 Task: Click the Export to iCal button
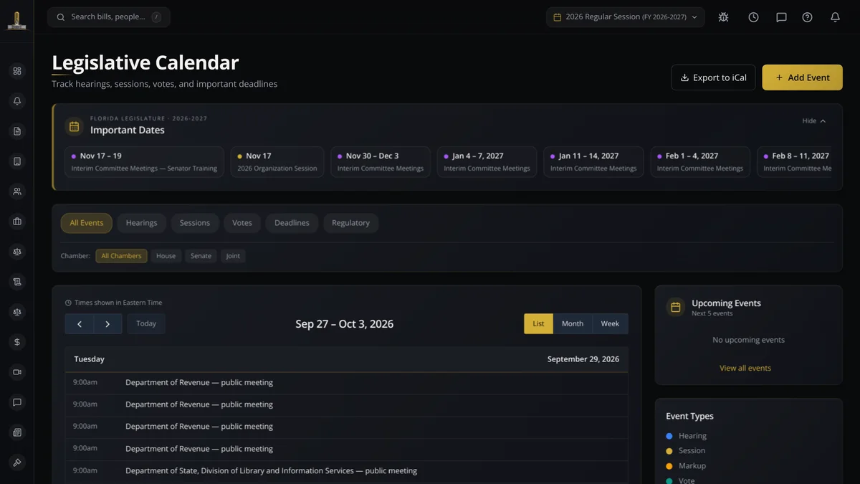click(713, 77)
